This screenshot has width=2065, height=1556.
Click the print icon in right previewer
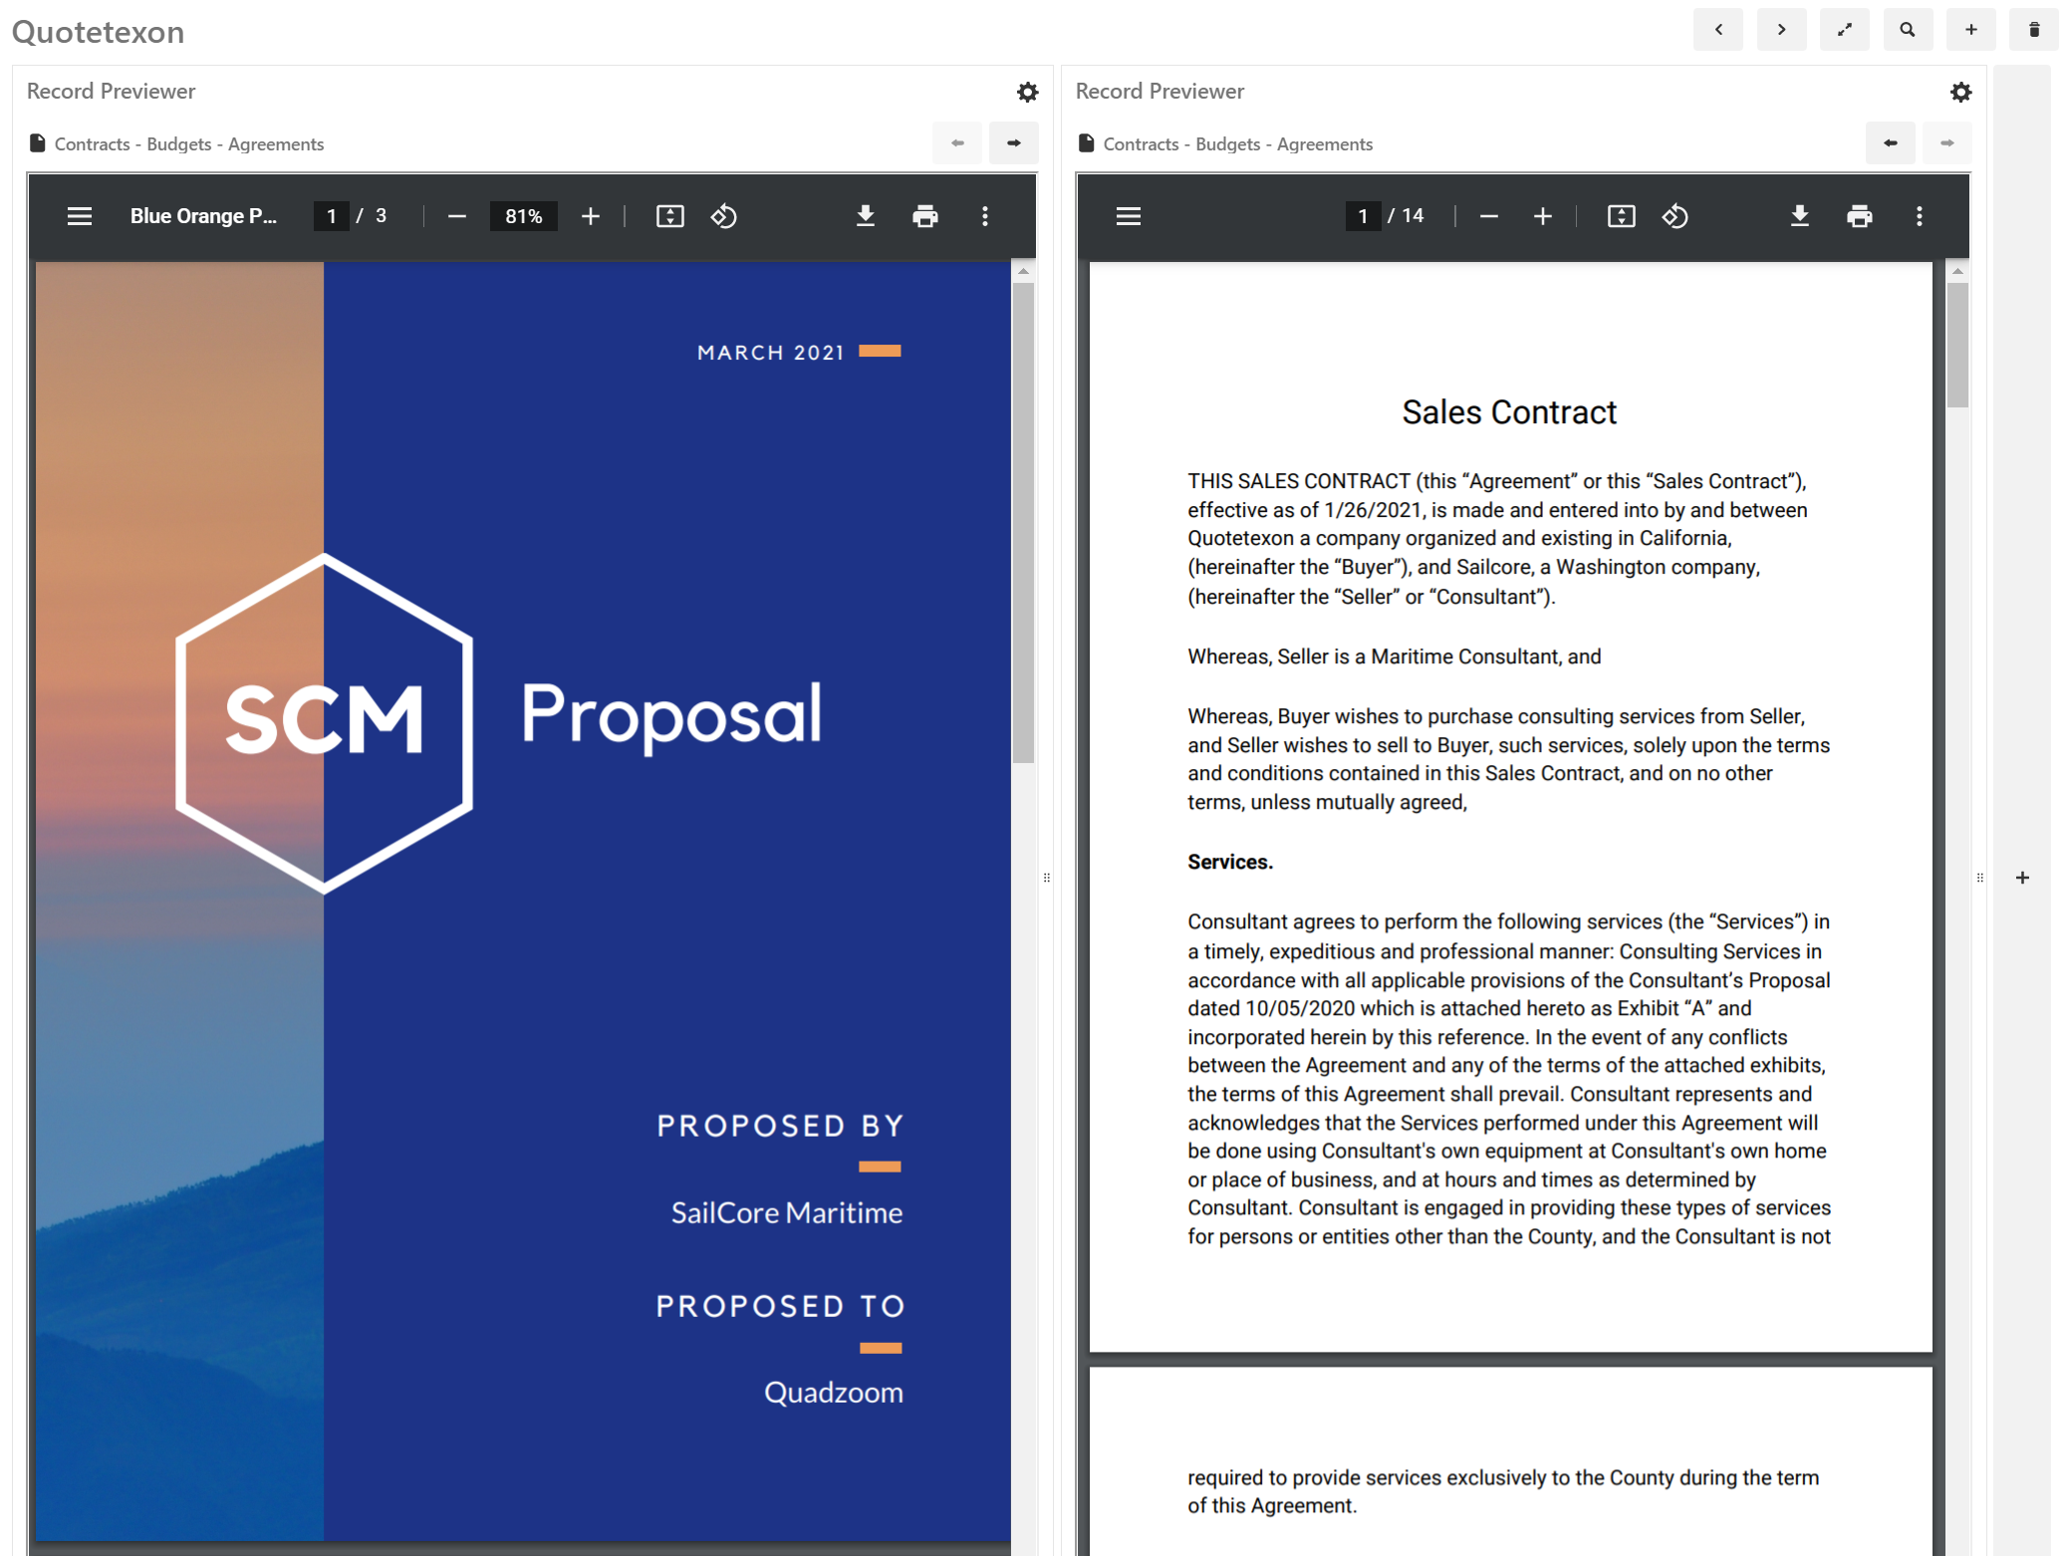pyautogui.click(x=1859, y=214)
